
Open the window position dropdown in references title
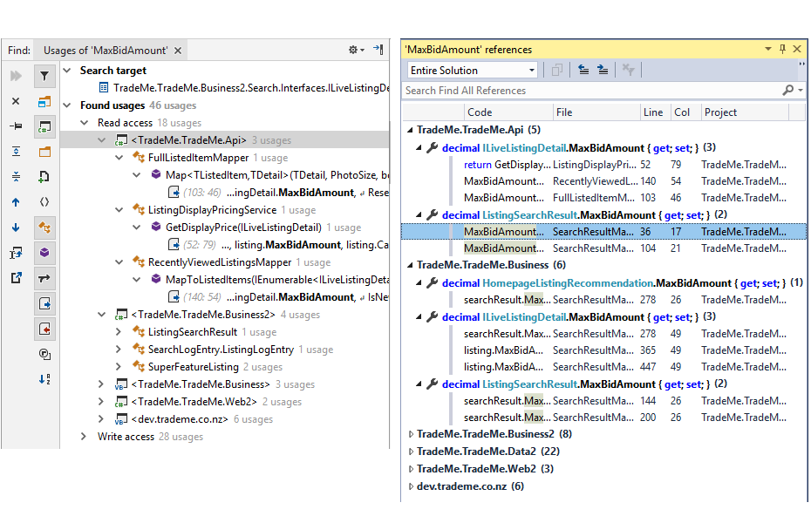click(768, 49)
